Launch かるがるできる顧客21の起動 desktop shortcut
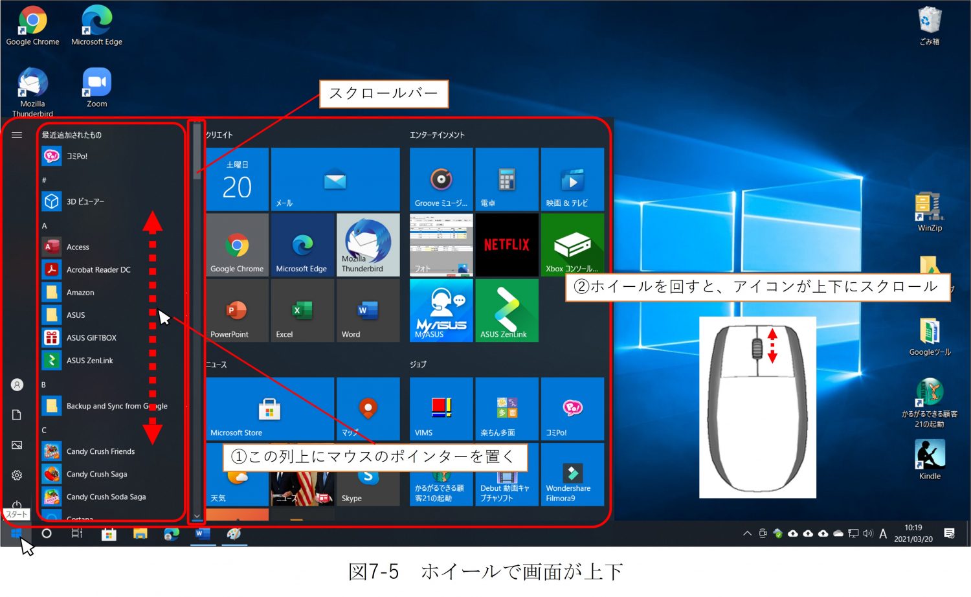This screenshot has width=971, height=597. [930, 403]
